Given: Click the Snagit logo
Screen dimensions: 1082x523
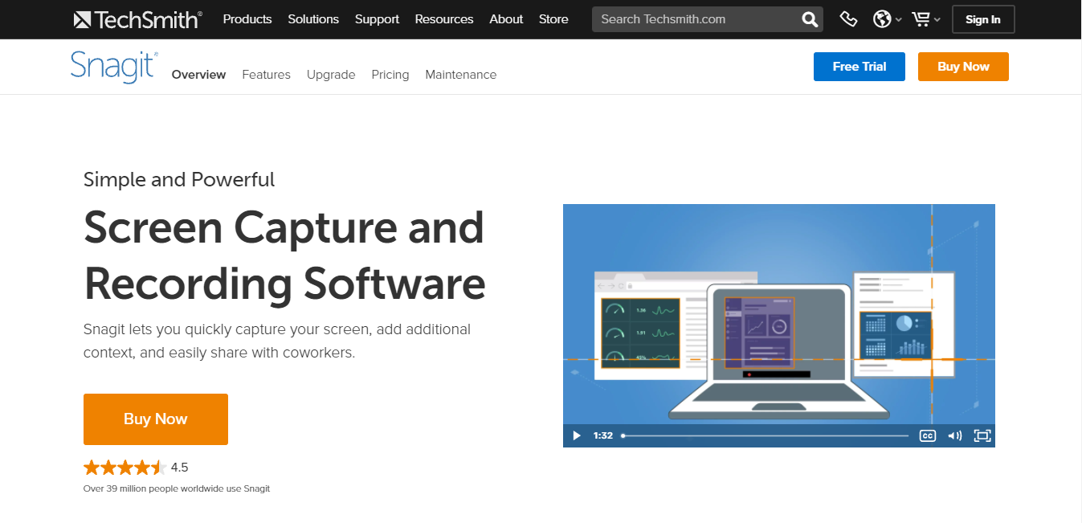Looking at the screenshot, I should point(114,67).
